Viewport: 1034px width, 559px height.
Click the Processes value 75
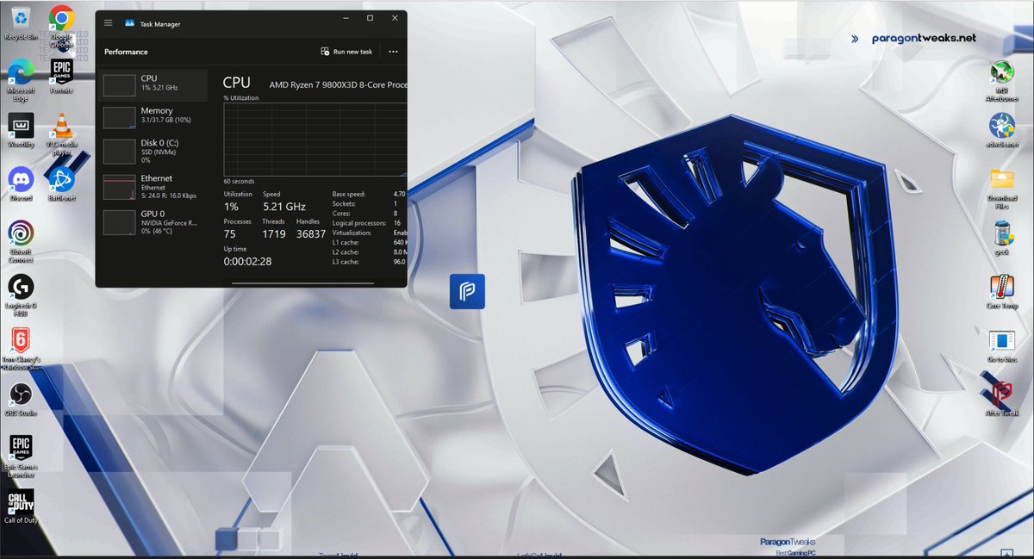point(229,233)
